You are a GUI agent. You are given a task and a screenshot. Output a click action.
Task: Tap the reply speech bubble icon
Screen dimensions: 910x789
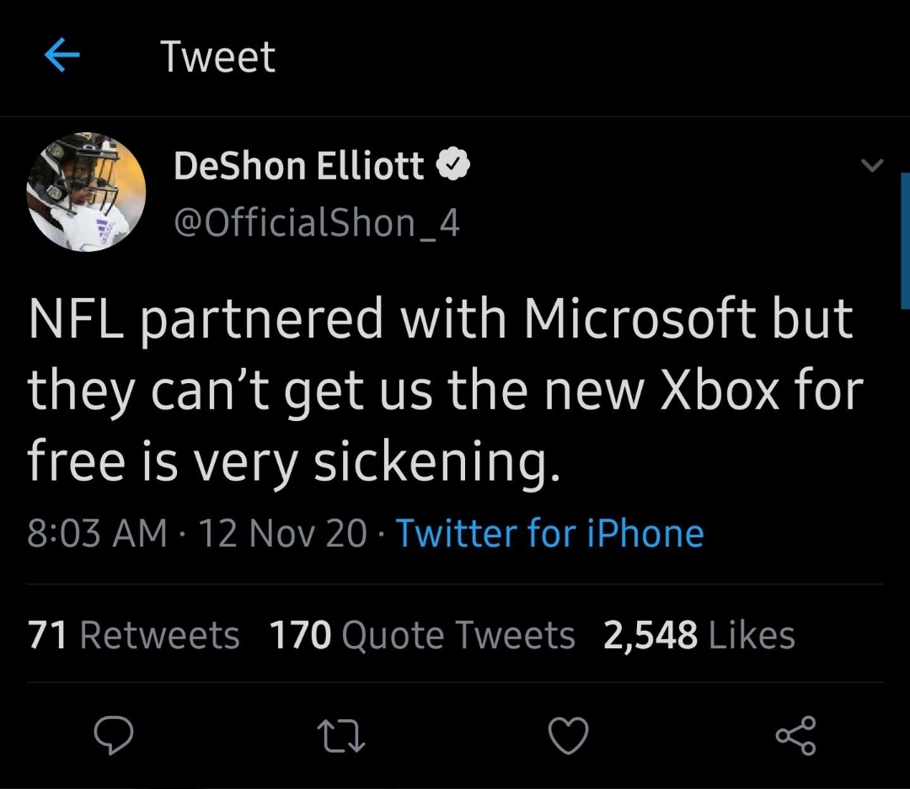tap(113, 736)
